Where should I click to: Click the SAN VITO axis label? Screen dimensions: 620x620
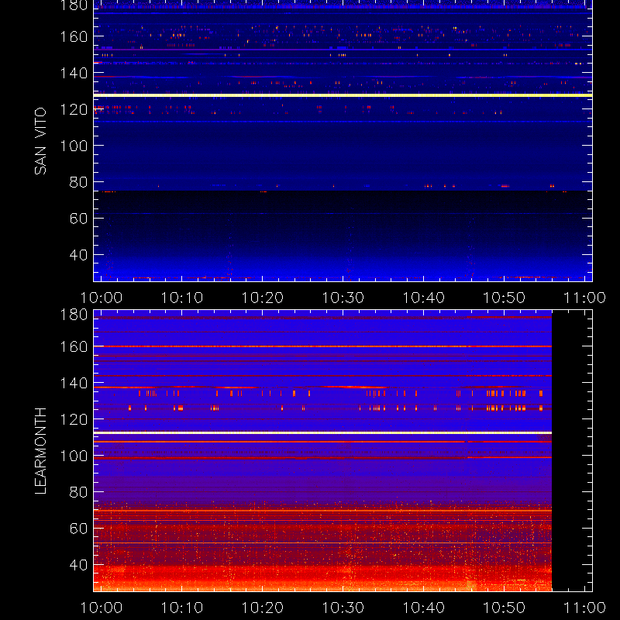pyautogui.click(x=40, y=141)
